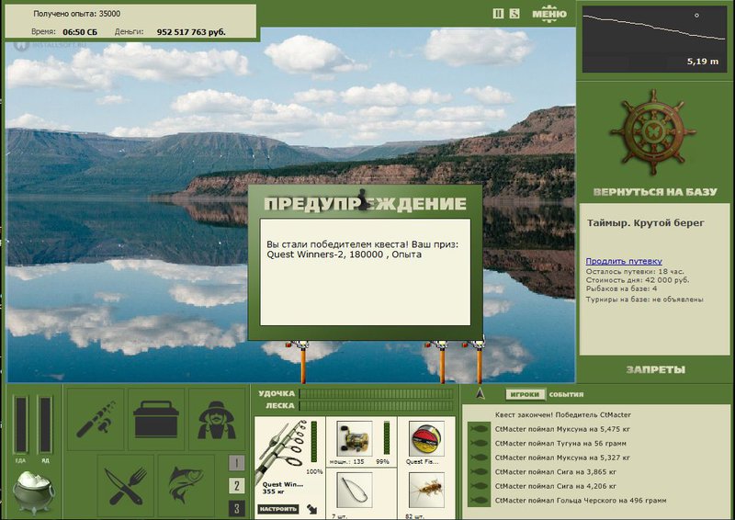735x520 pixels.
Task: Click fish icon beside Тугуна 56 грамм
Action: click(478, 443)
